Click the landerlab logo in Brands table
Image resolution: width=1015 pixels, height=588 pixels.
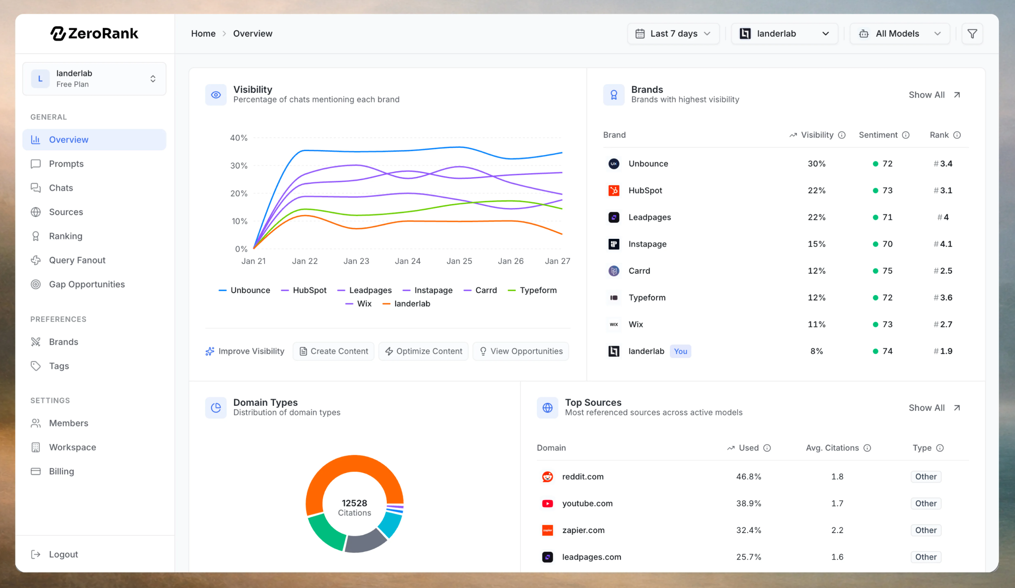coord(614,351)
